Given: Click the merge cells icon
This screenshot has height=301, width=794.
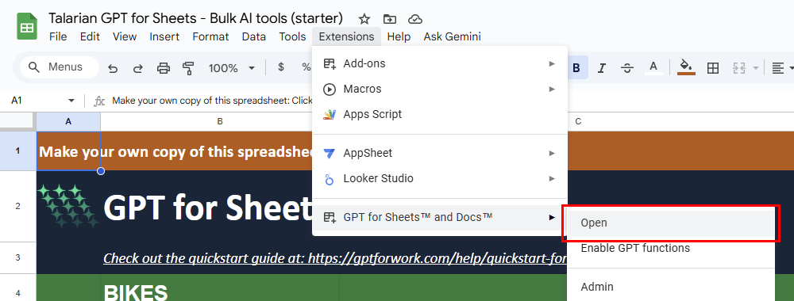Looking at the screenshot, I should pyautogui.click(x=740, y=67).
